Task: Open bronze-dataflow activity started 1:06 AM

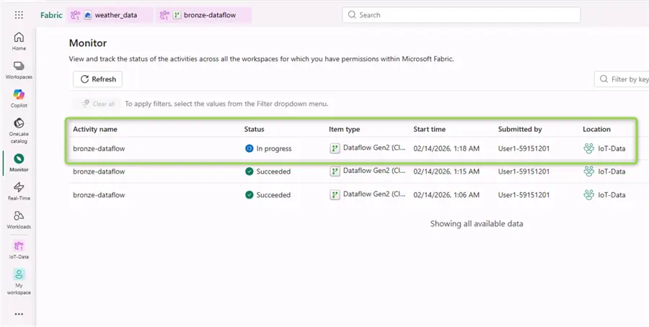Action: click(99, 194)
